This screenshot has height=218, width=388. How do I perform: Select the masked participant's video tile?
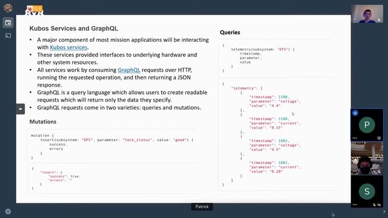click(x=367, y=159)
